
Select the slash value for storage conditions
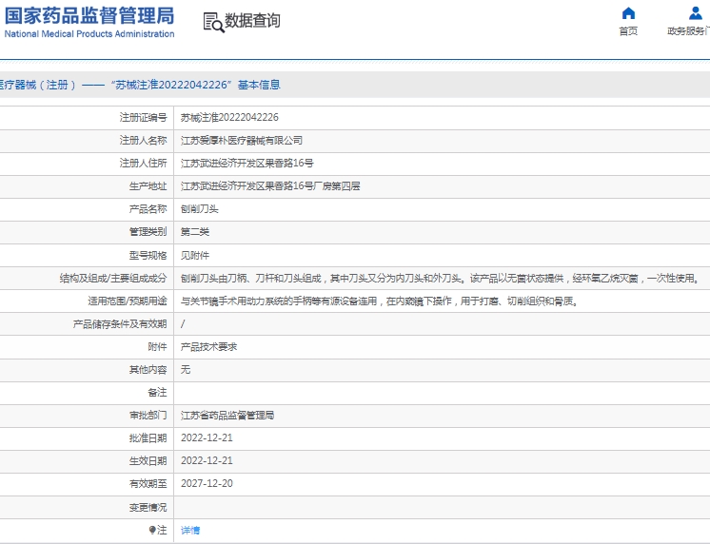(x=183, y=324)
